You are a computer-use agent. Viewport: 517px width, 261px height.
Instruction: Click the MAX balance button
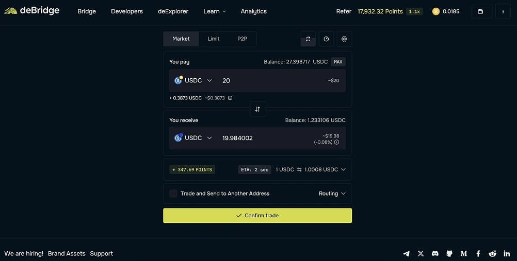[338, 62]
